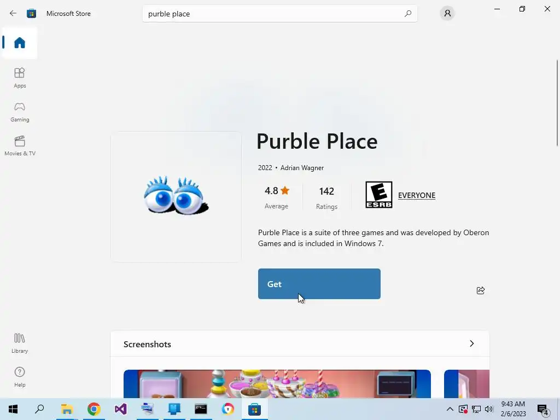The width and height of the screenshot is (560, 420).
Task: Open the first cake game screenshot
Action: point(277,384)
